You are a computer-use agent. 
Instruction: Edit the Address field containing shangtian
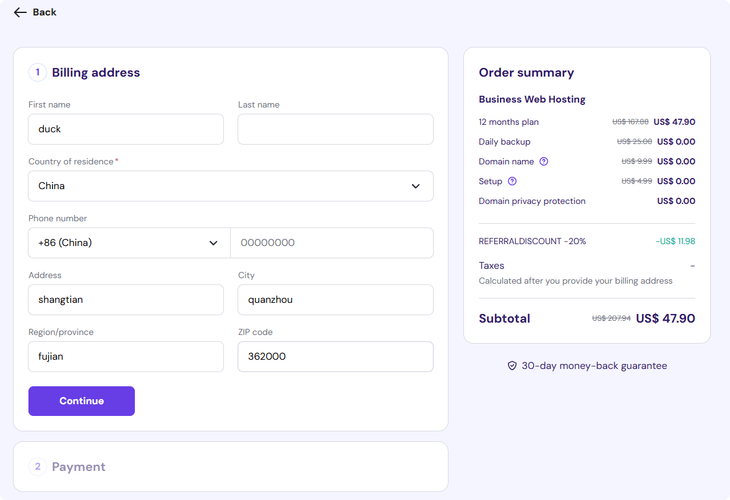point(126,300)
